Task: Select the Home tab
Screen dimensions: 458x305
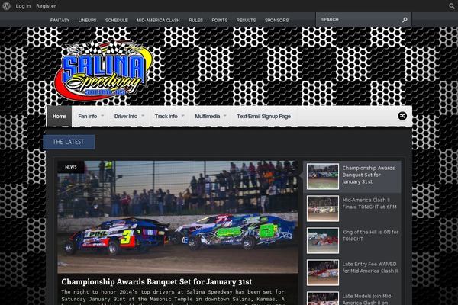Action: (60, 116)
